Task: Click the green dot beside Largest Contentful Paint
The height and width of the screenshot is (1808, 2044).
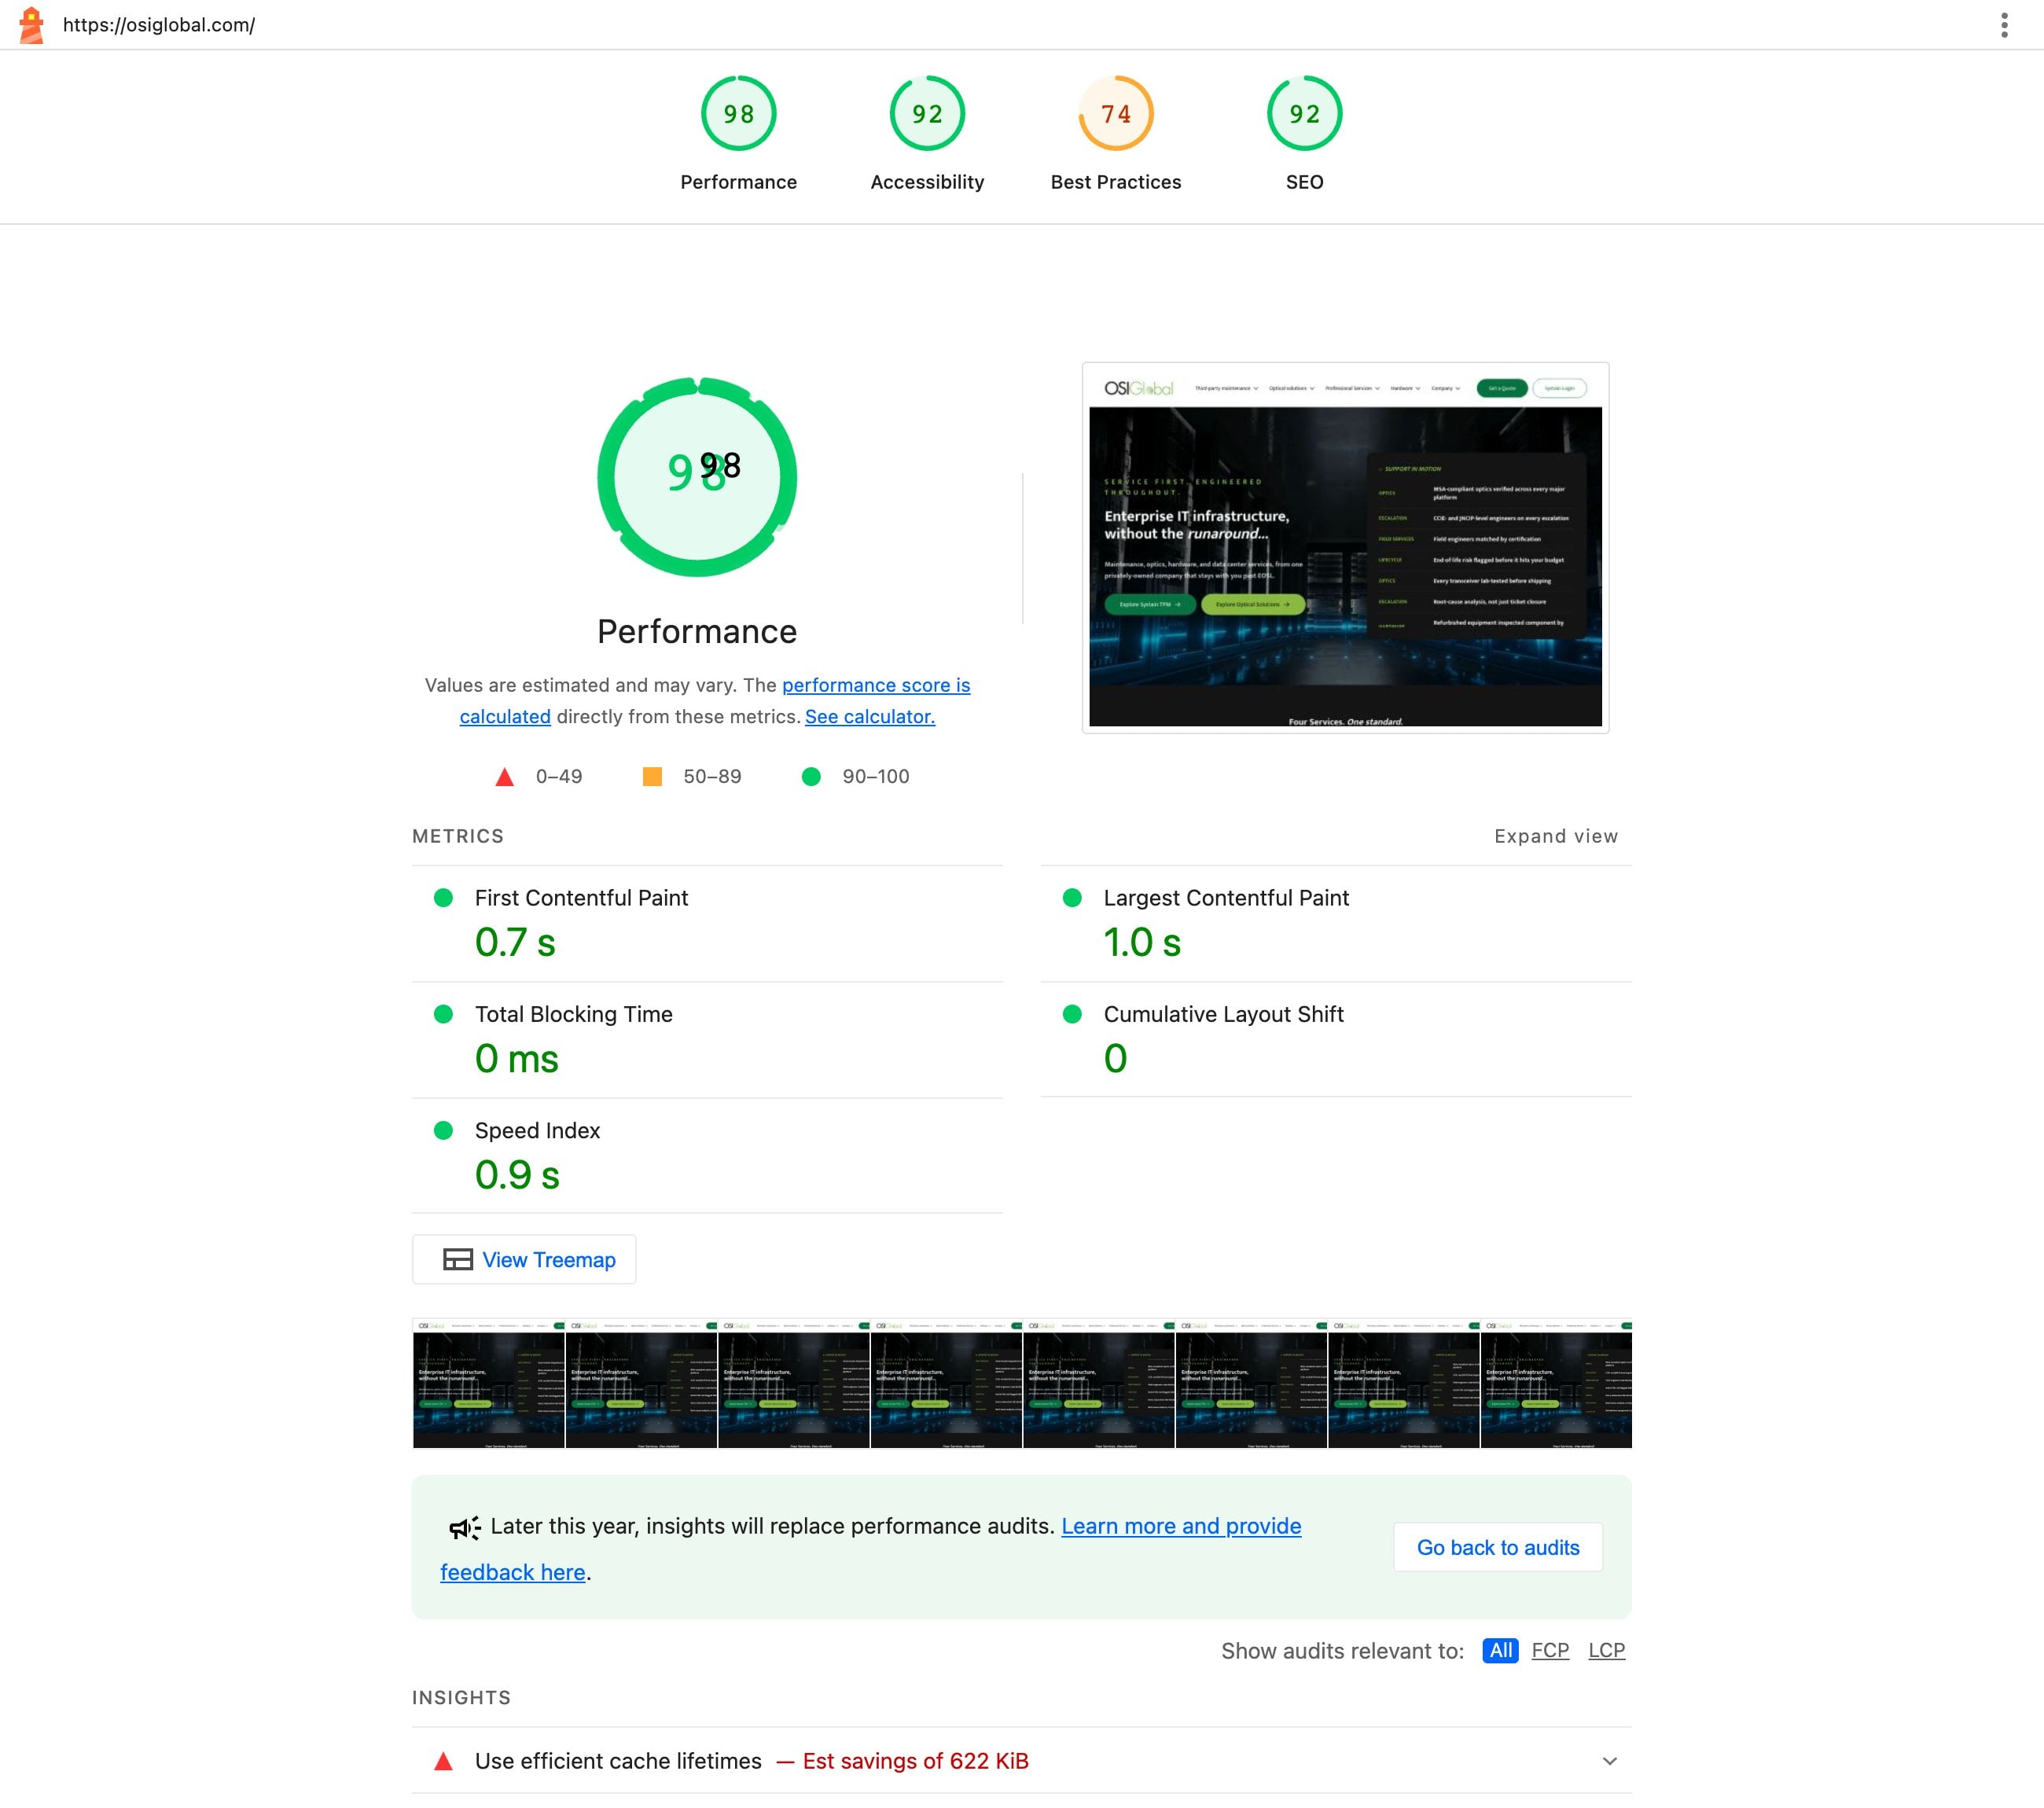Action: 1072,898
